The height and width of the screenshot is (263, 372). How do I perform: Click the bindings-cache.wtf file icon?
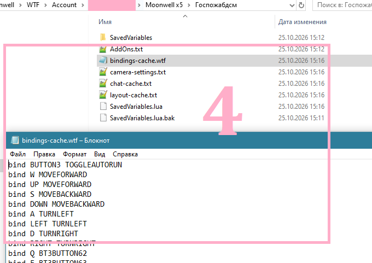103,61
